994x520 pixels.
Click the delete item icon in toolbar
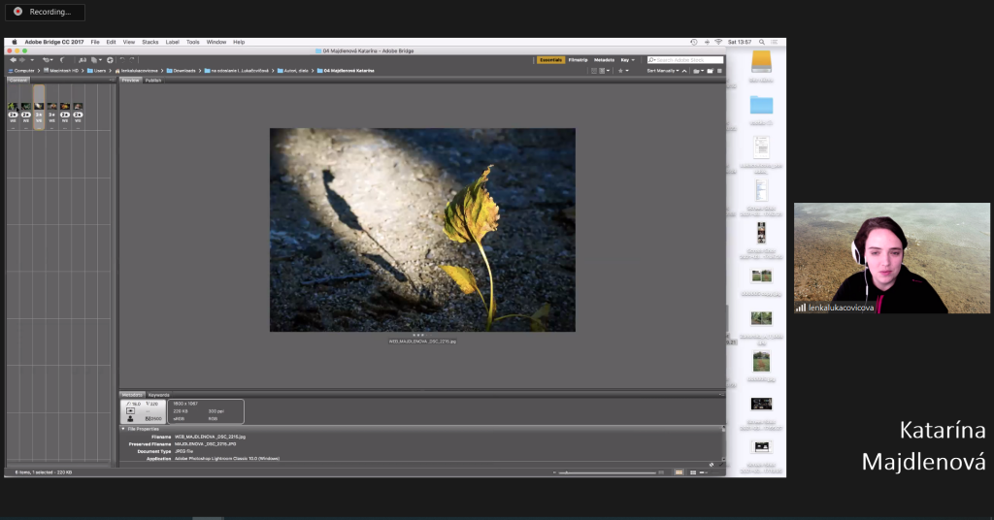click(x=719, y=71)
